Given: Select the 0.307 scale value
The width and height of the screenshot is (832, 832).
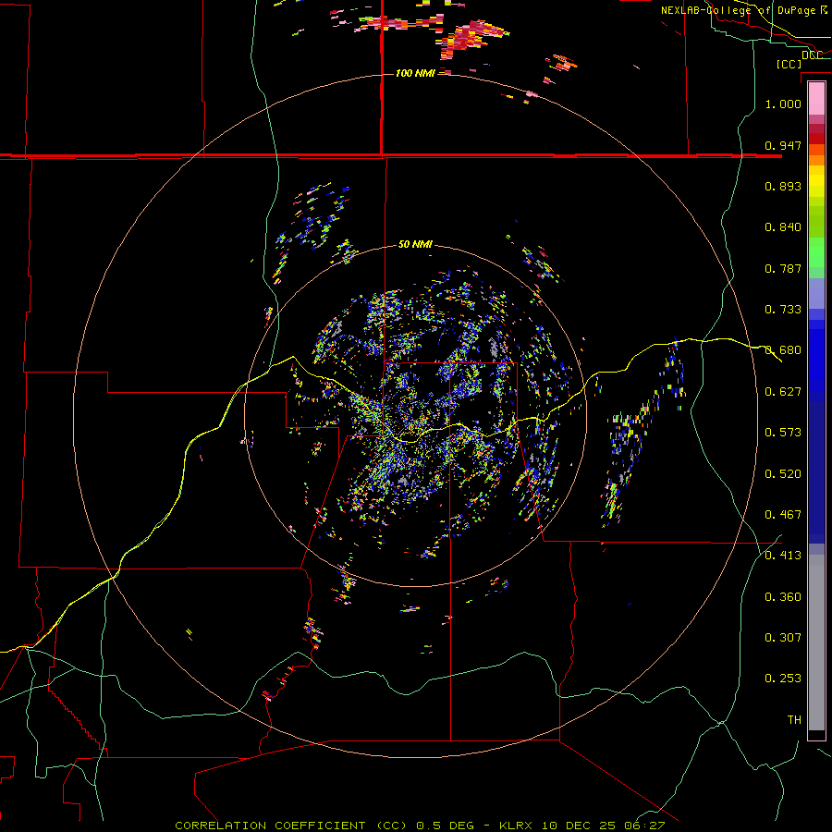Looking at the screenshot, I should click(x=783, y=638).
